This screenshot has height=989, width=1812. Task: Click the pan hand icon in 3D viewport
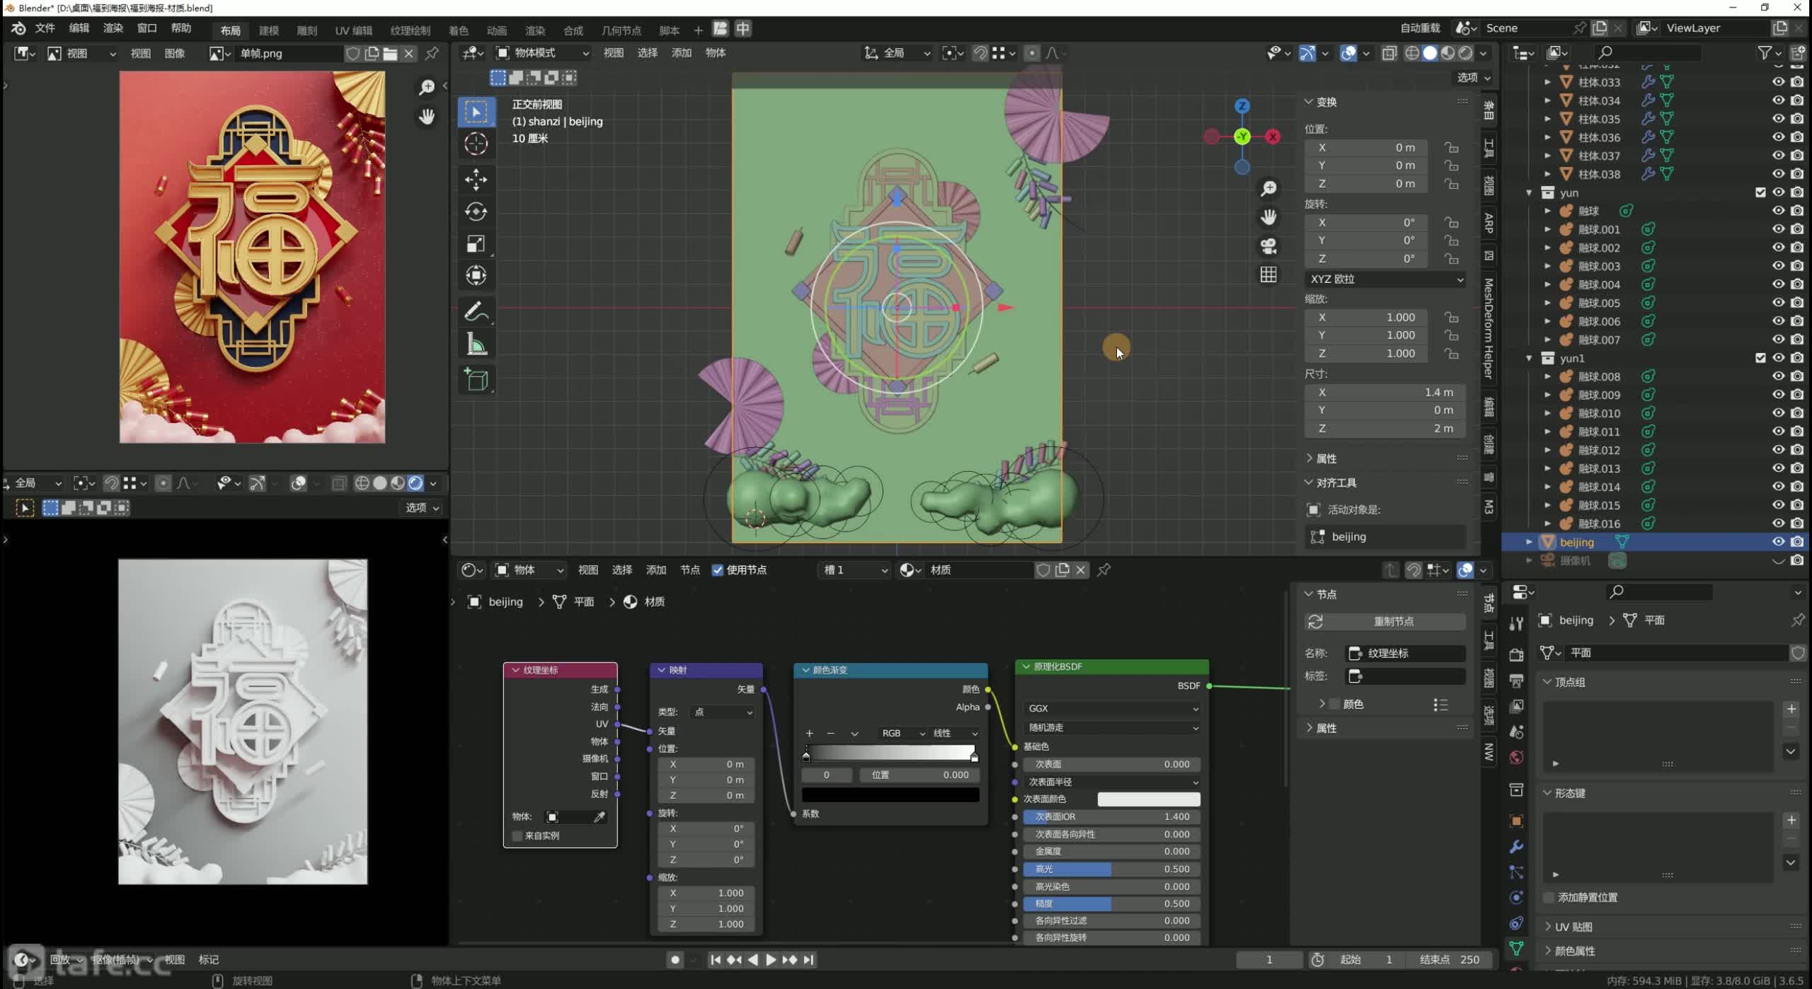1268,216
